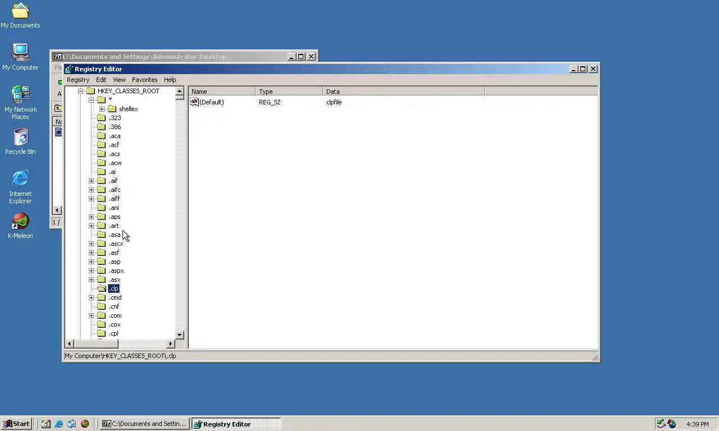719x431 pixels.
Task: Click the shellex folder icon
Action: (x=112, y=109)
